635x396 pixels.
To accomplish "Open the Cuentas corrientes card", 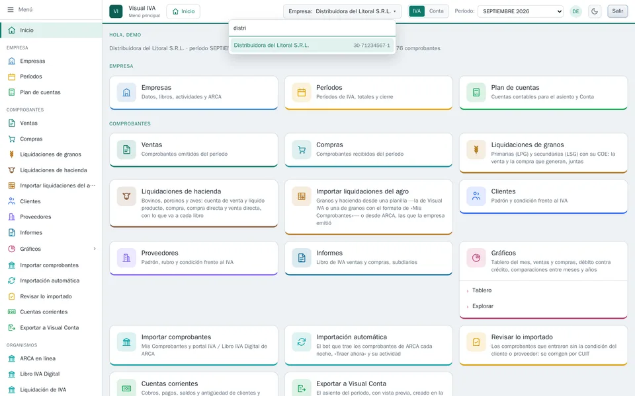I will click(x=194, y=384).
